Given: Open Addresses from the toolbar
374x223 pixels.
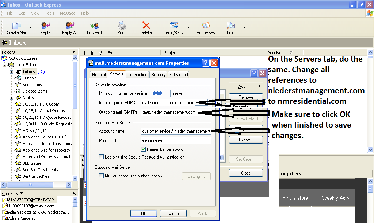Looking at the screenshot, I should 206,26.
